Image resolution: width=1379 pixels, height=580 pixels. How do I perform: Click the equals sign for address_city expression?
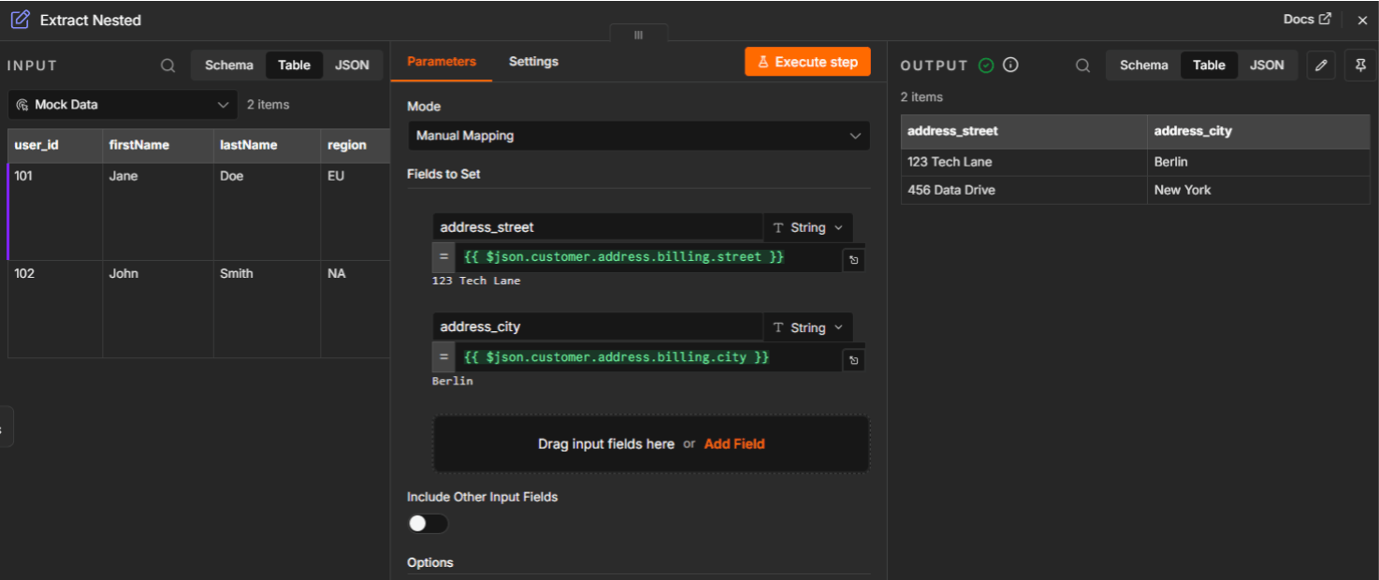(x=443, y=357)
